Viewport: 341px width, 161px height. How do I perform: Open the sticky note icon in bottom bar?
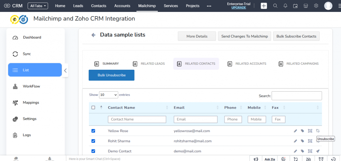[x=295, y=159]
